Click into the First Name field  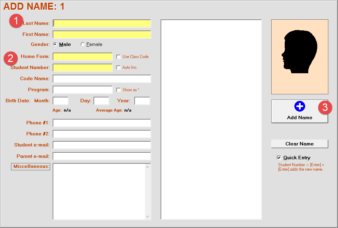102,35
